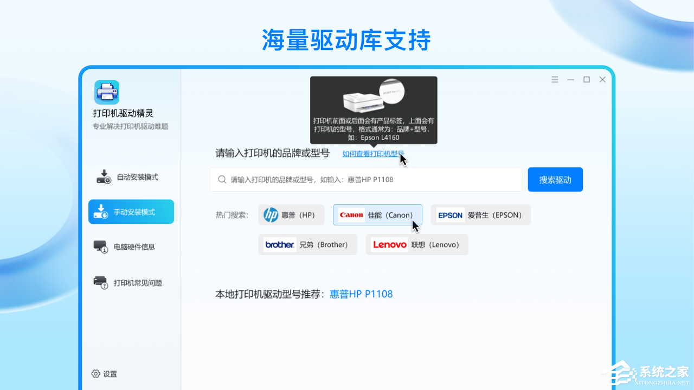
Task: Click the HP logo in 惠普 hot search chip
Action: [271, 214]
